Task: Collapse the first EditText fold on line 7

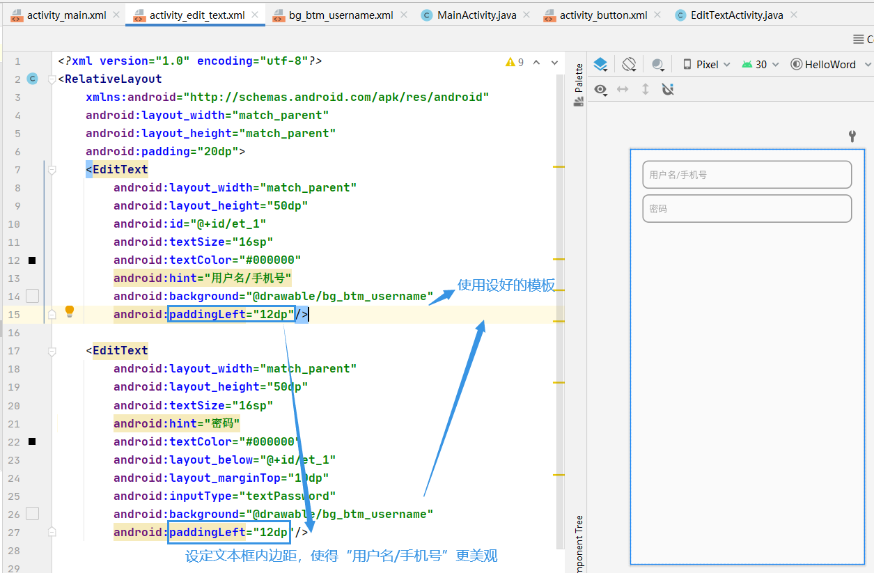Action: (x=52, y=170)
